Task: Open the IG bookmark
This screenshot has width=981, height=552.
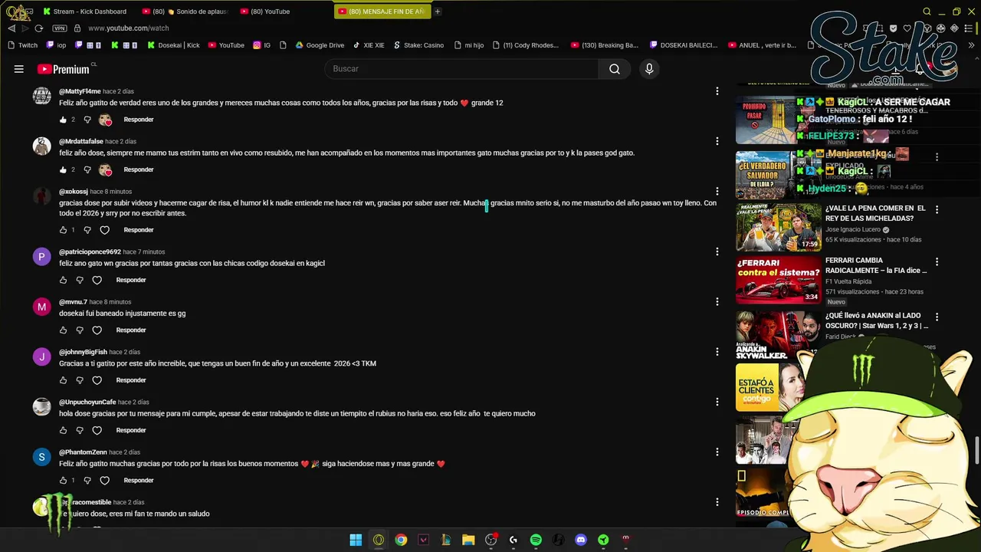Action: [262, 45]
